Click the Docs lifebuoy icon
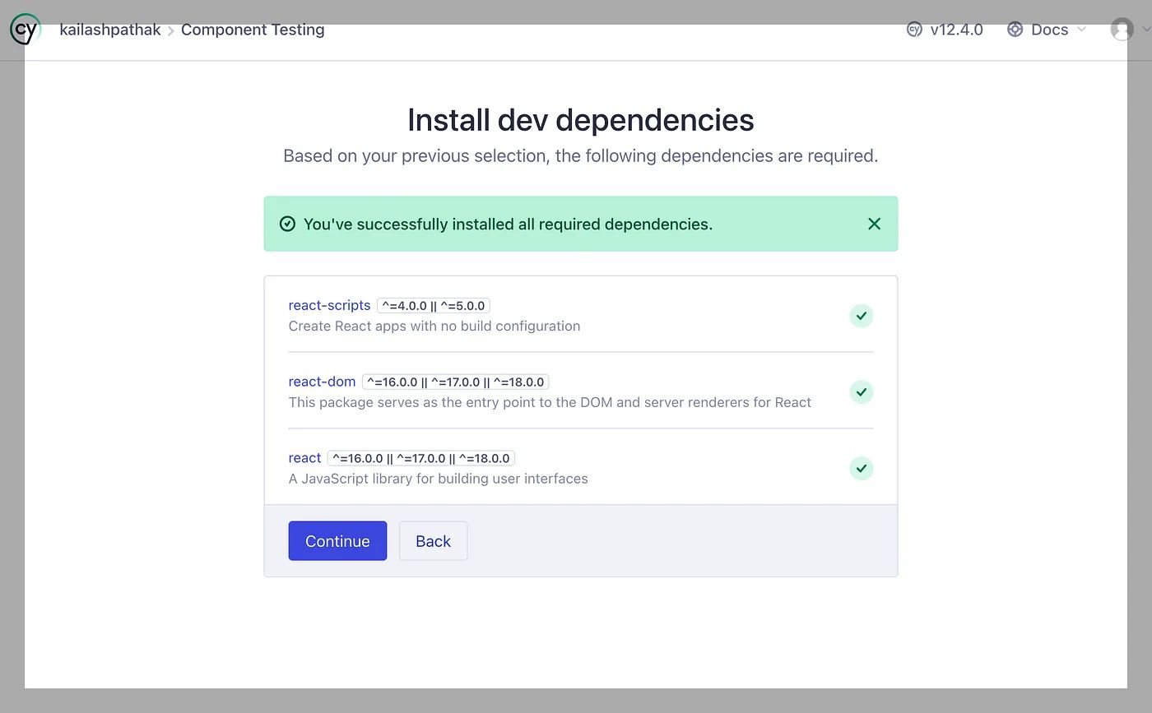The height and width of the screenshot is (713, 1152). 1015,30
